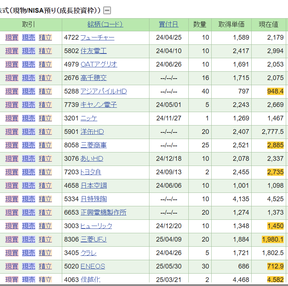Open stock link フューチャー
This screenshot has width=288, height=286.
pos(97,37)
